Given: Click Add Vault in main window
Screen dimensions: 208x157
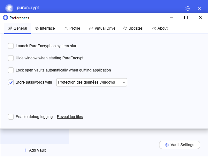Looking at the screenshot, I should coord(35,150).
